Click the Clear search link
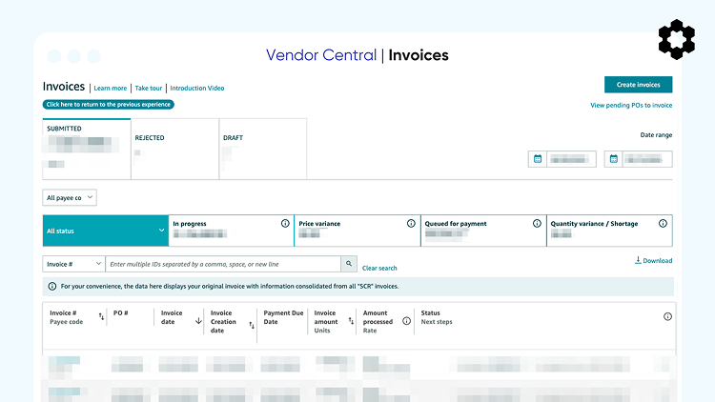Screen dimensions: 715x402 (x=379, y=268)
